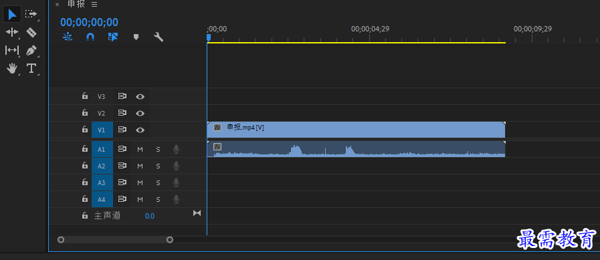
Task: Solo track A2
Action: point(158,166)
